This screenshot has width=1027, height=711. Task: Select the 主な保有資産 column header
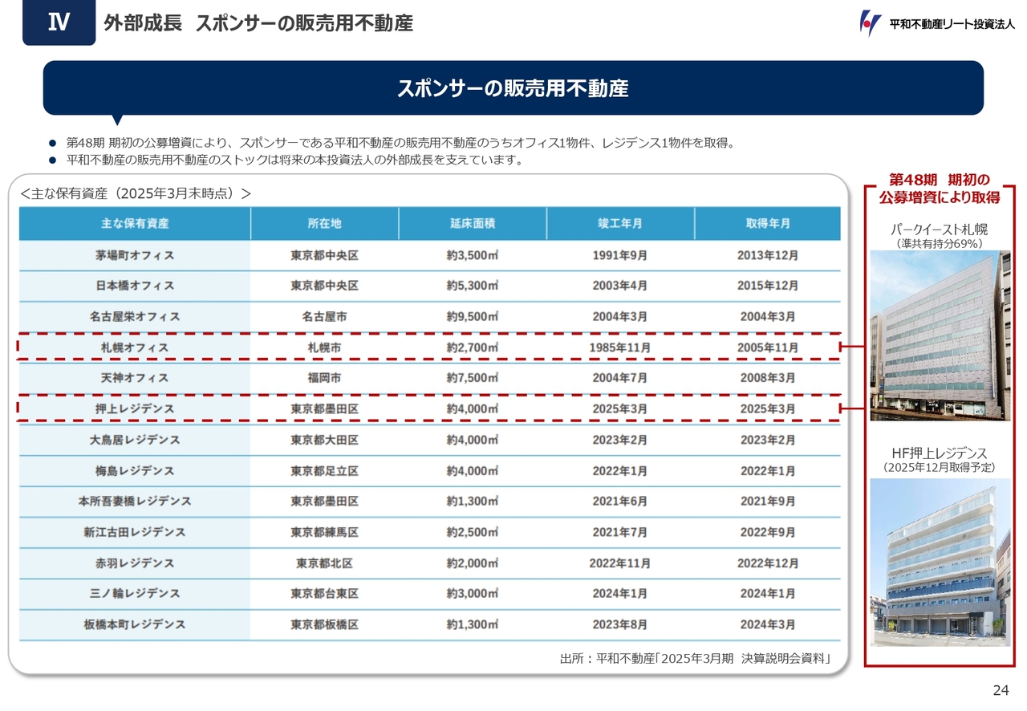pos(135,223)
